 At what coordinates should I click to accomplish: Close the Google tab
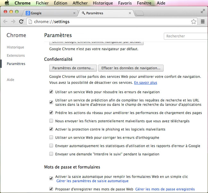74,13
